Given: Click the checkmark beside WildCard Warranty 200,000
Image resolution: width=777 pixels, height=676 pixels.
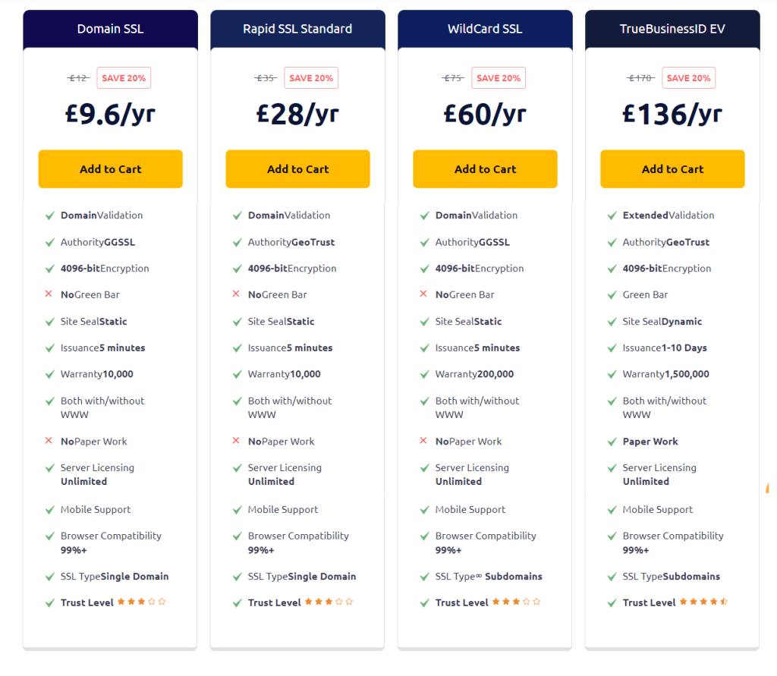Looking at the screenshot, I should (x=425, y=374).
